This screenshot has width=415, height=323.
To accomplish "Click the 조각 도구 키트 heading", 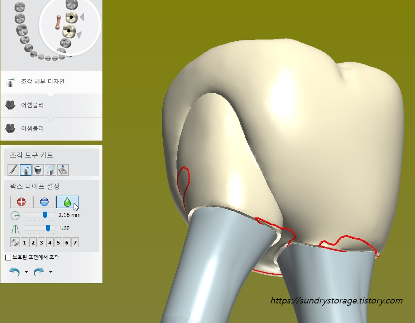I will click(31, 155).
